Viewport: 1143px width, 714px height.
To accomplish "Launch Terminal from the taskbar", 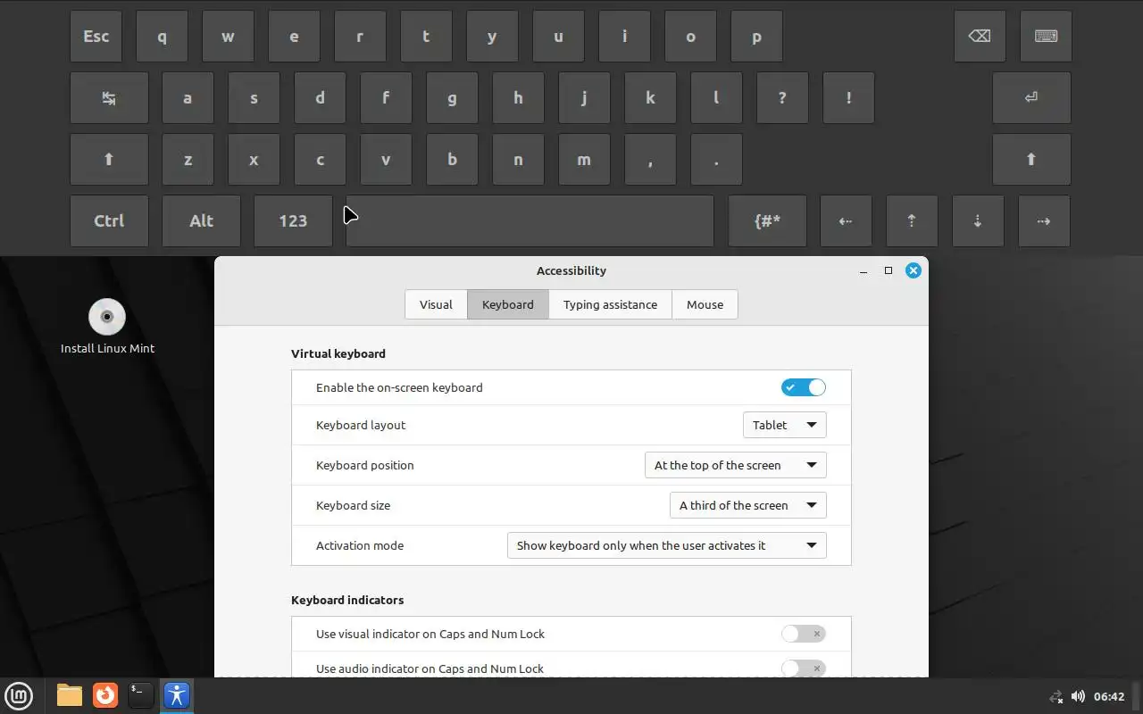I will pyautogui.click(x=140, y=695).
